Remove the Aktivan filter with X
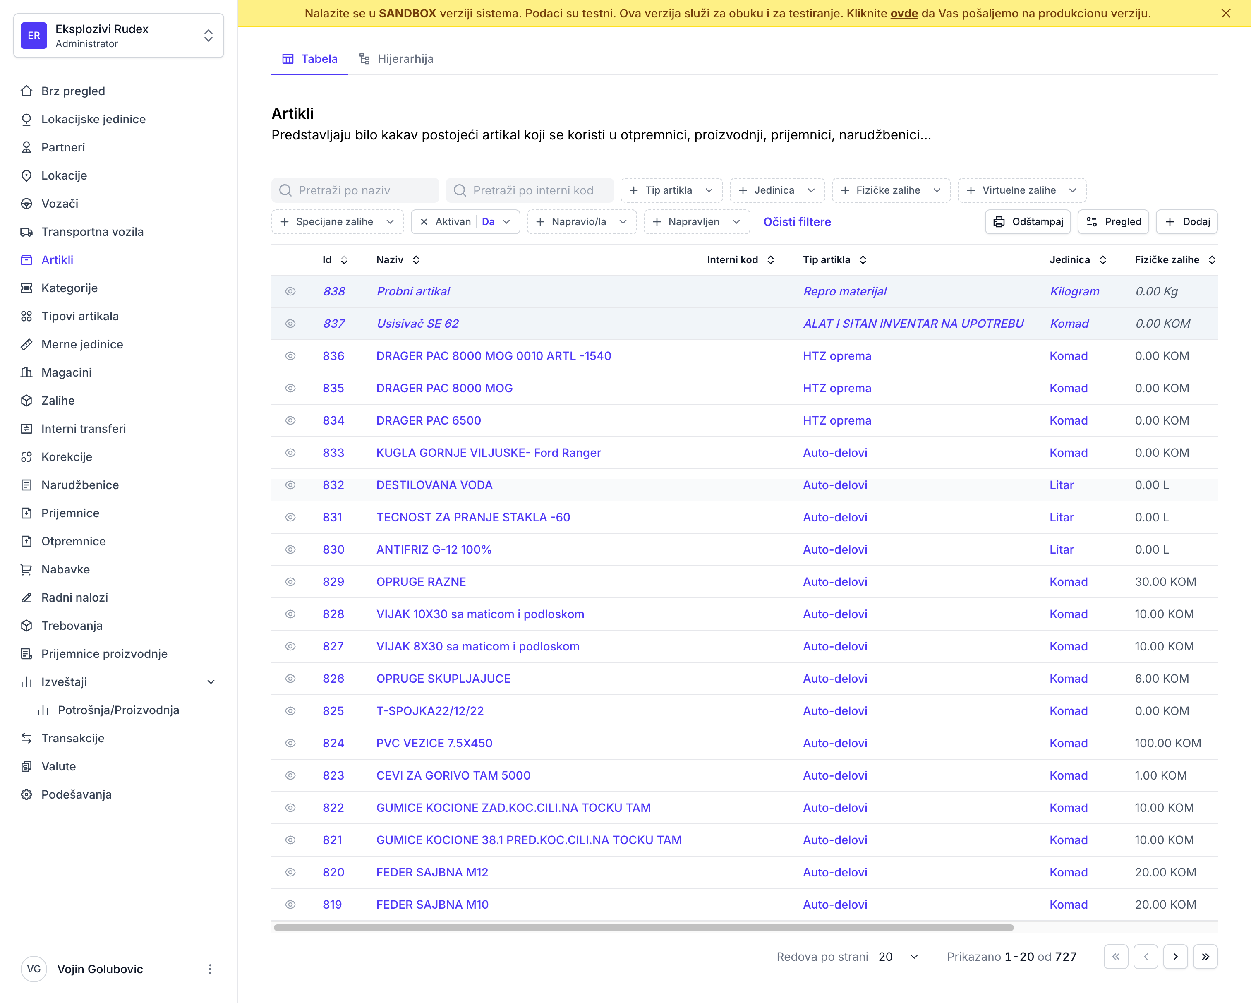1251x1003 pixels. pos(424,222)
